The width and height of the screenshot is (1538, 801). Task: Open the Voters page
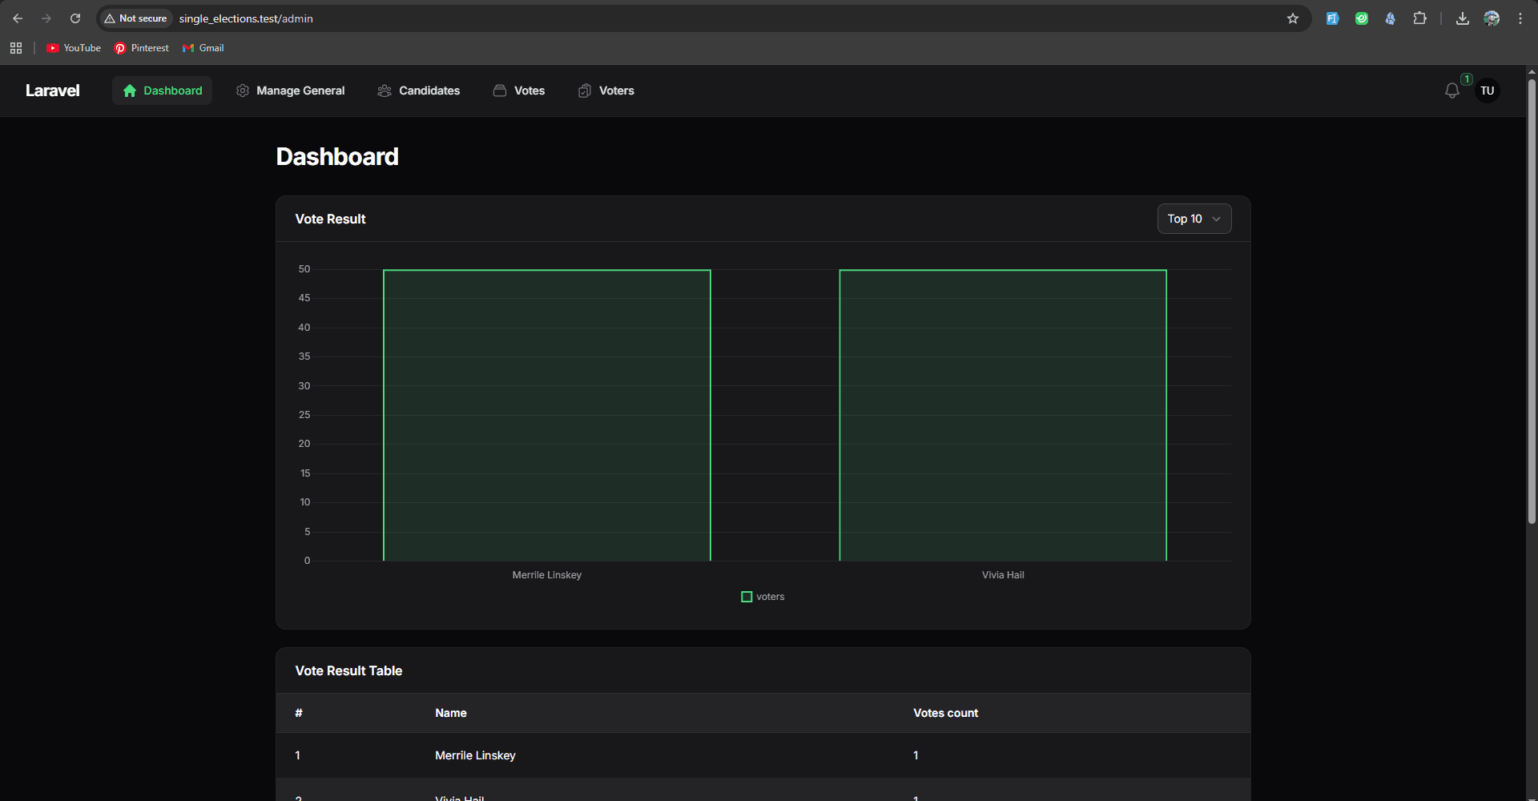pos(606,91)
